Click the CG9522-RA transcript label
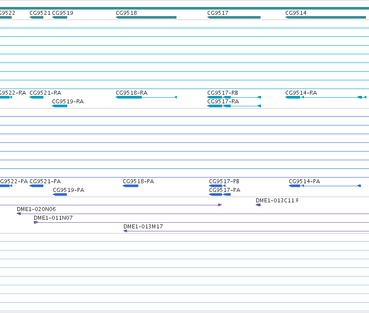This screenshot has width=369, height=313. [x=13, y=92]
